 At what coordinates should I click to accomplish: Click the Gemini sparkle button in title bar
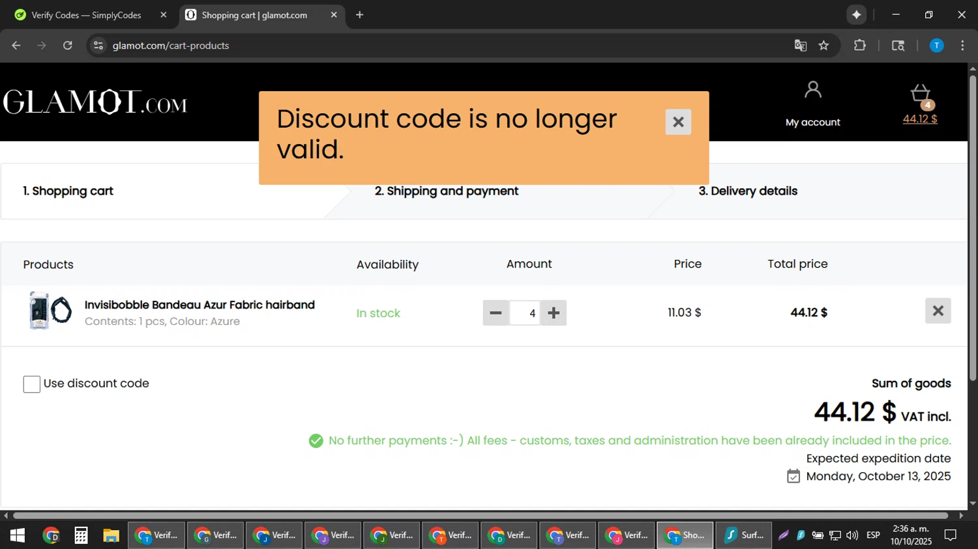point(856,15)
